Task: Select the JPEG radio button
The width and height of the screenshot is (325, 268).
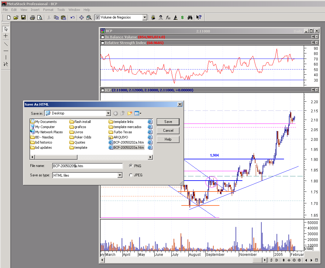Action: click(131, 175)
